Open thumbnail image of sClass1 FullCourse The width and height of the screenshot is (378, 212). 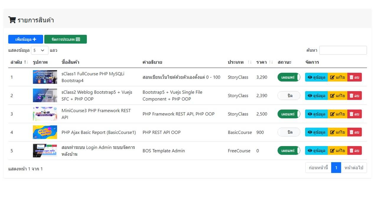pyautogui.click(x=45, y=77)
